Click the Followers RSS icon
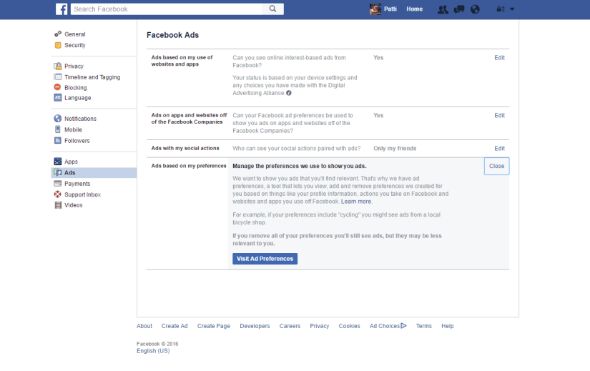Image resolution: width=590 pixels, height=371 pixels. click(58, 140)
